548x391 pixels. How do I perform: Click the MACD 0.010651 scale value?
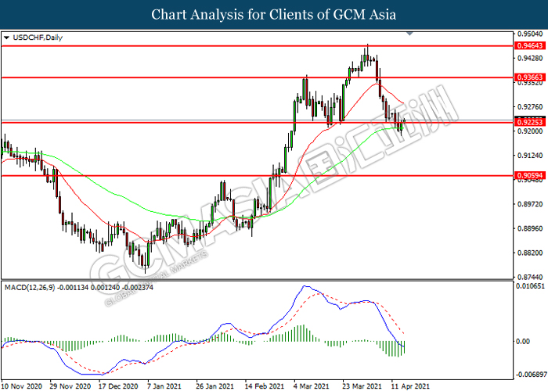[x=530, y=286]
